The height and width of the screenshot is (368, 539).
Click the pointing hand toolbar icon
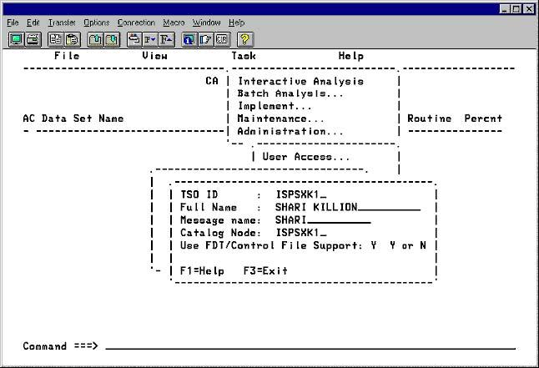point(205,39)
